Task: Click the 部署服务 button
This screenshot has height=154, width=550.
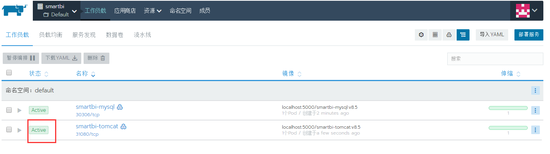Action: pos(529,35)
